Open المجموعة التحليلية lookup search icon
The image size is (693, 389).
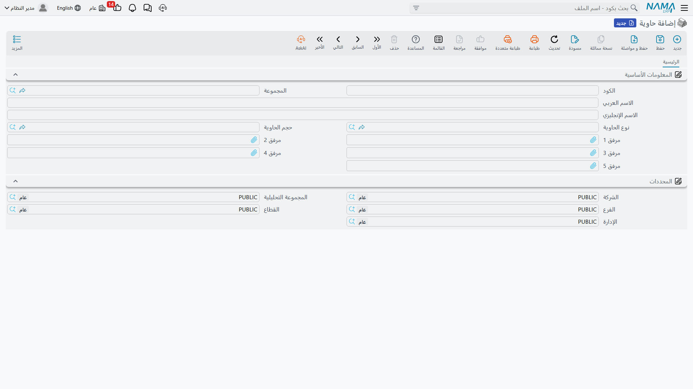point(13,197)
